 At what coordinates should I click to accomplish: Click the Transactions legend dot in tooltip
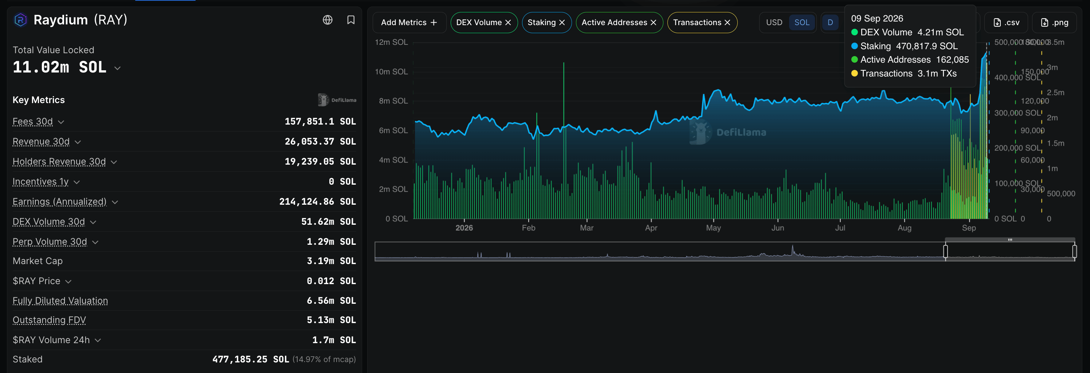(854, 74)
